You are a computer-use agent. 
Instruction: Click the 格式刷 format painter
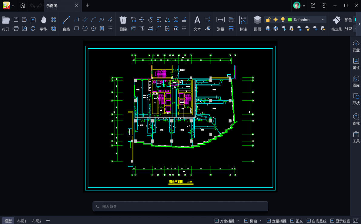click(x=336, y=20)
